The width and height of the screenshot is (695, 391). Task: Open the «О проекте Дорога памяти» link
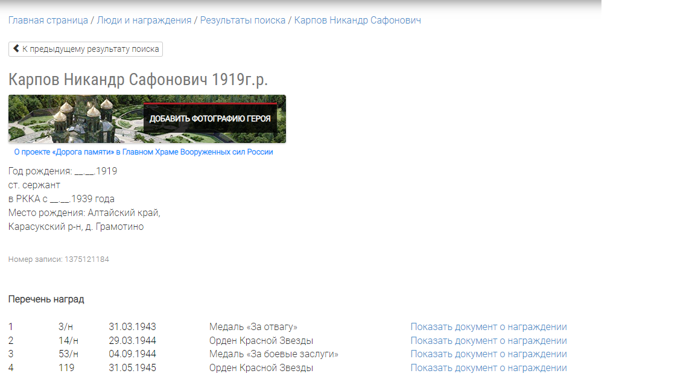pyautogui.click(x=144, y=152)
